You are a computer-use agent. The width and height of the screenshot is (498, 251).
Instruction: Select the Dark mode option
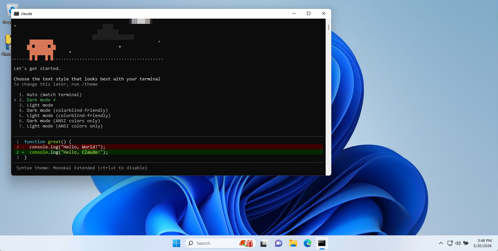(37, 100)
